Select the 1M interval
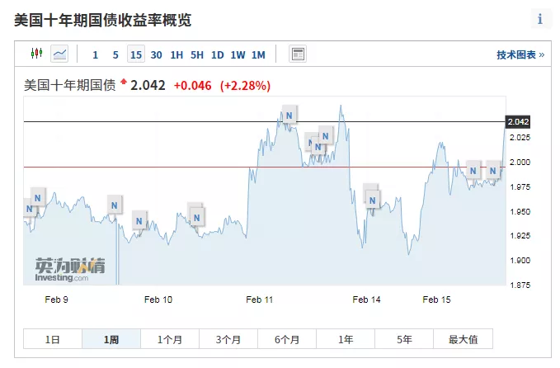Screen dimensions: 560x368 [258, 55]
